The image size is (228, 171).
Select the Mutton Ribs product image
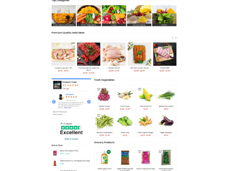point(165,54)
